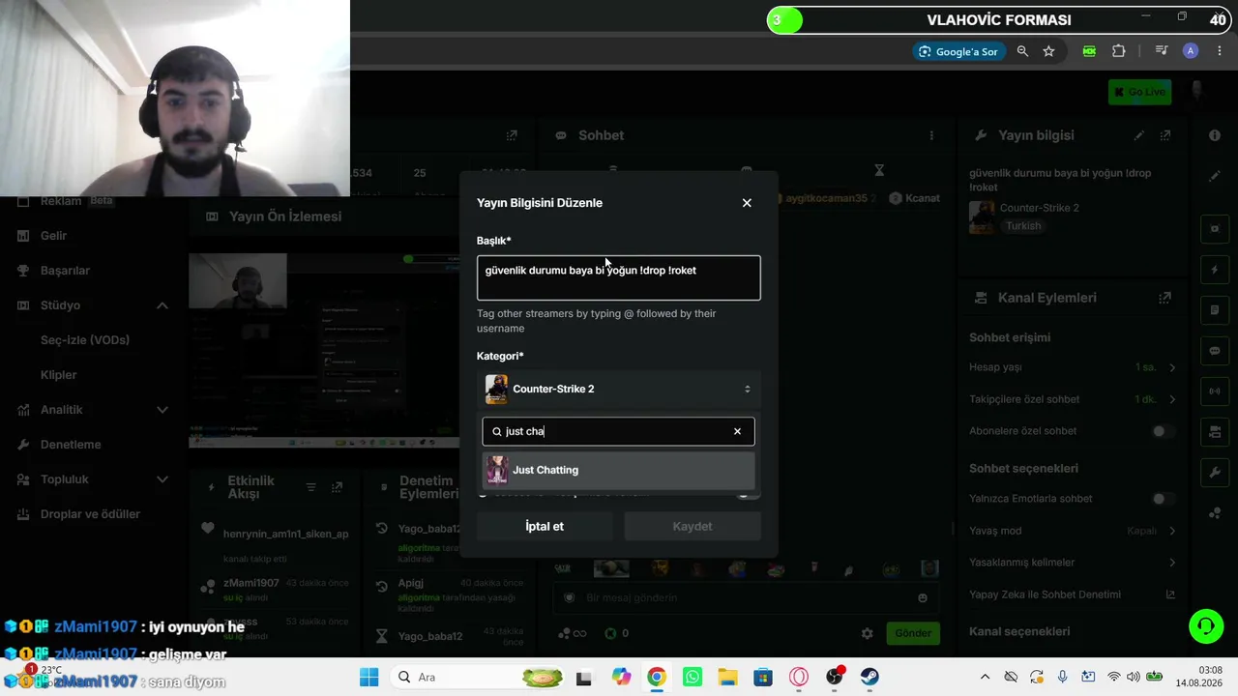Pop out the Yayın bilgisi panel
The height and width of the screenshot is (696, 1238).
[1165, 135]
